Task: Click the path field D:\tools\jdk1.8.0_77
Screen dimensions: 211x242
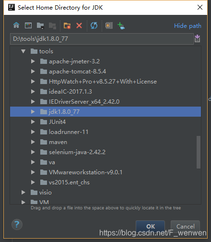Action: click(102, 39)
